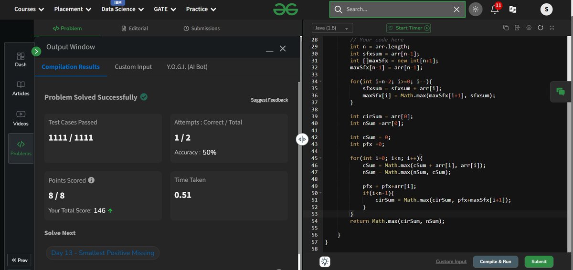Expand the GATE menu
573x270 pixels.
[x=165, y=9]
